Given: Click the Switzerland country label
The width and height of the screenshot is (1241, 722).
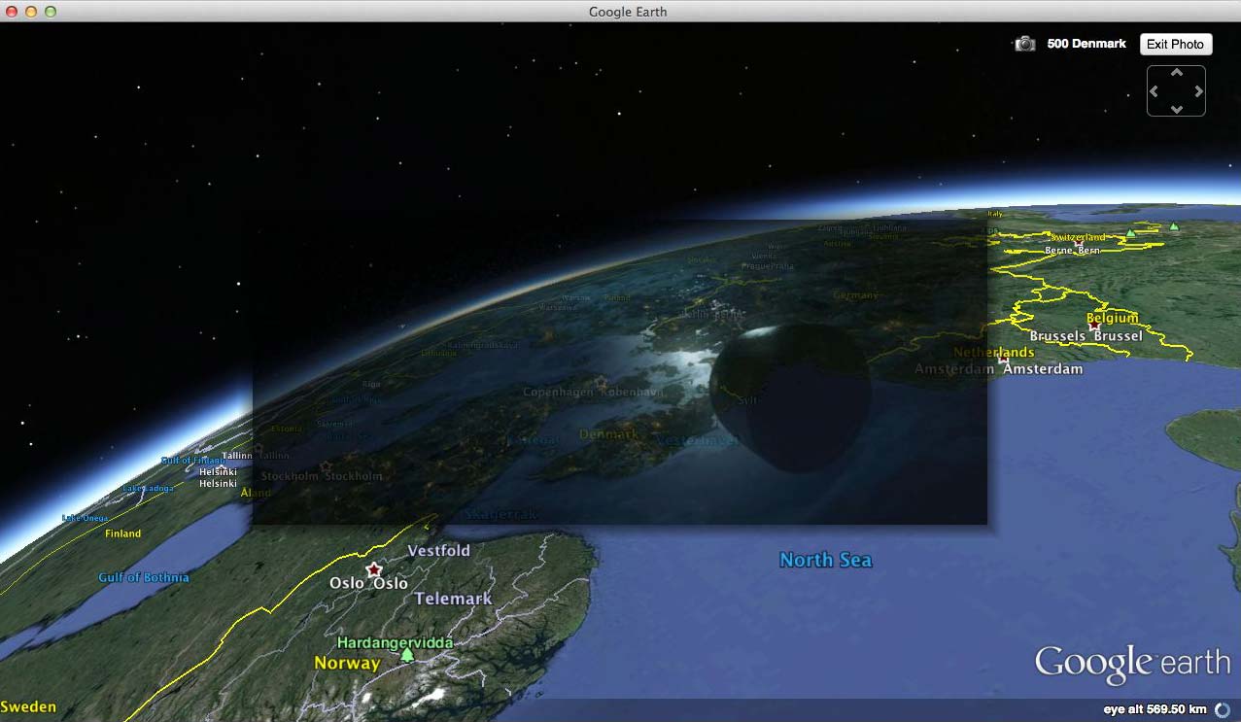Looking at the screenshot, I should 1076,237.
